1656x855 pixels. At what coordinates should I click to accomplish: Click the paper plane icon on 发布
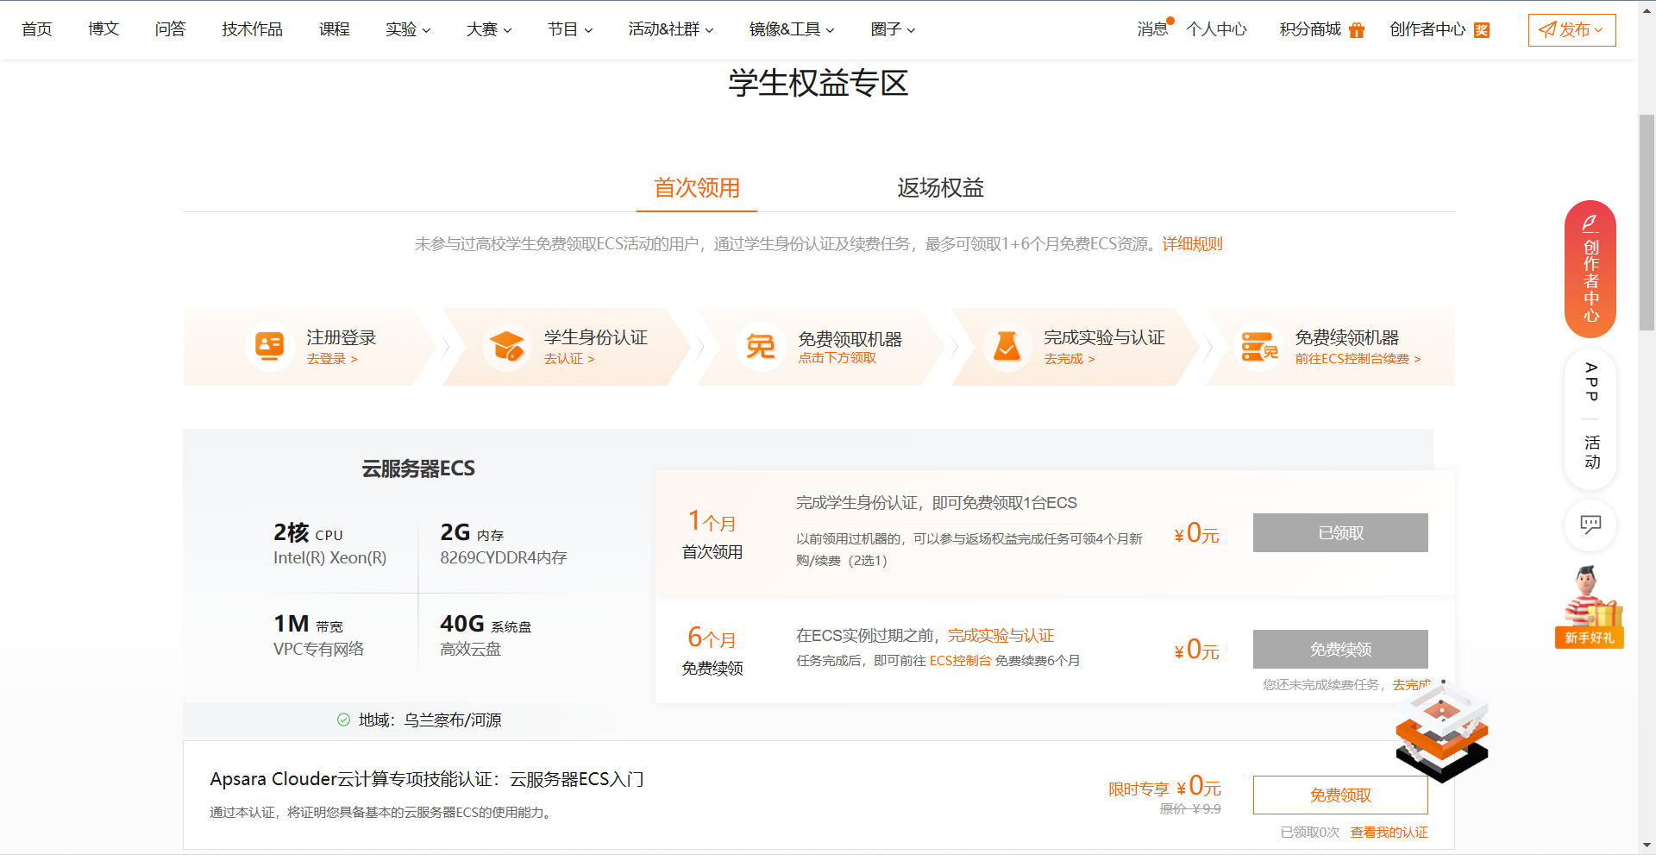tap(1547, 30)
